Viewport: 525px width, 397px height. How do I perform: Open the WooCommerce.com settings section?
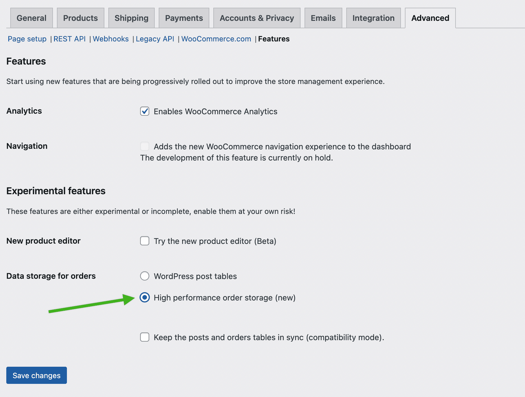(216, 39)
